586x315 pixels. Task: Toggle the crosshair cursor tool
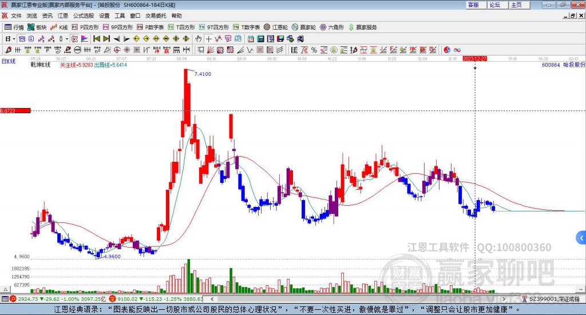tap(208, 39)
